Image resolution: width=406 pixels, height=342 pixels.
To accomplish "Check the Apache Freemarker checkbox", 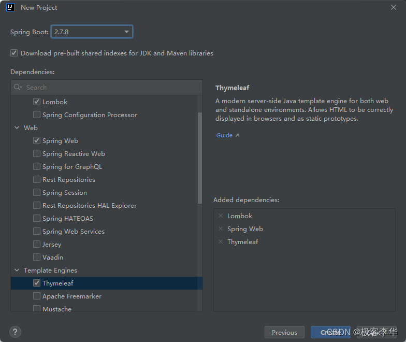I will tap(37, 296).
